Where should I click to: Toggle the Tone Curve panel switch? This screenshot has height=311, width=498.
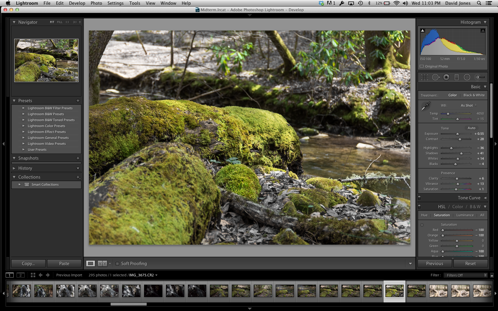pyautogui.click(x=419, y=198)
